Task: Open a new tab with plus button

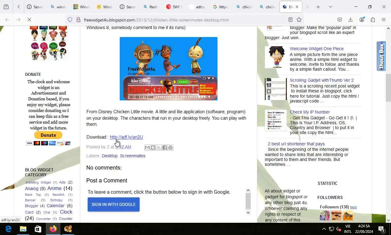Action: pos(318,7)
